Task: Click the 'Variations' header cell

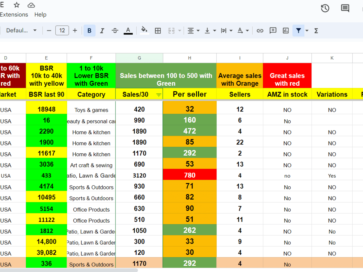Action: pyautogui.click(x=332, y=94)
